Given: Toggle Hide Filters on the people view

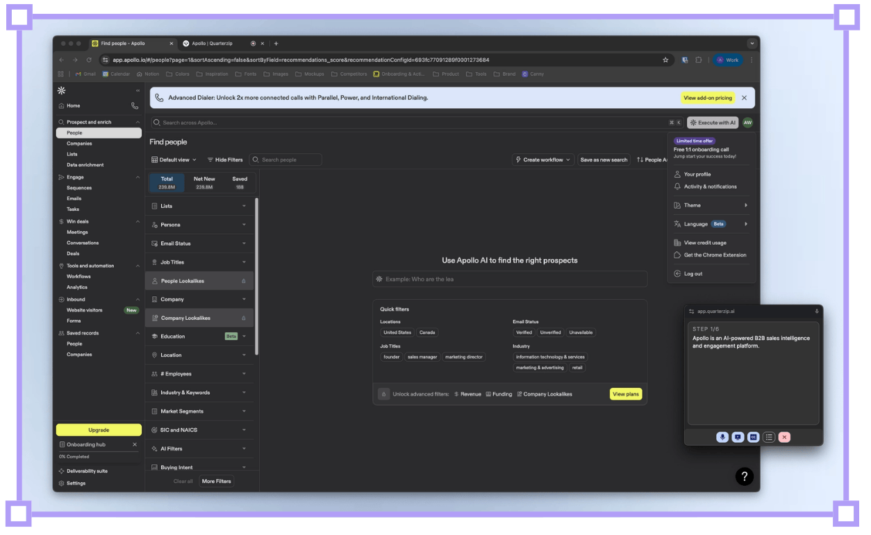Looking at the screenshot, I should pos(225,160).
